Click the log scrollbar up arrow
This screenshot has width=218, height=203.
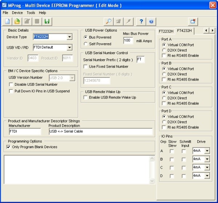pyautogui.click(x=152, y=159)
